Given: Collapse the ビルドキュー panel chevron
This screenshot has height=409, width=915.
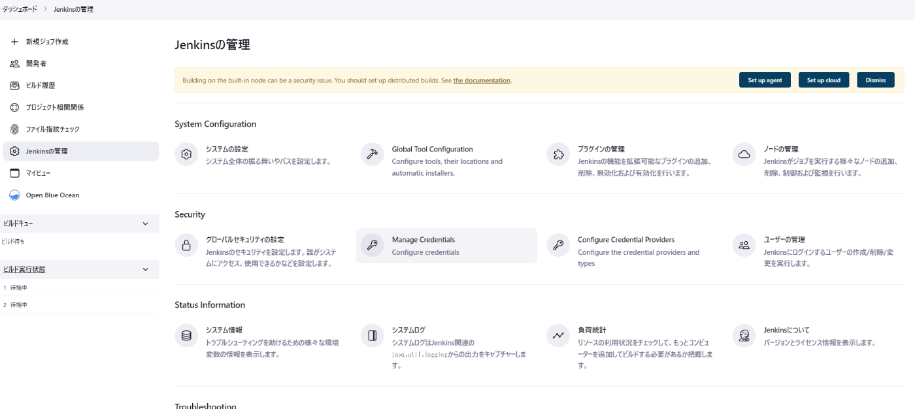Looking at the screenshot, I should point(145,223).
